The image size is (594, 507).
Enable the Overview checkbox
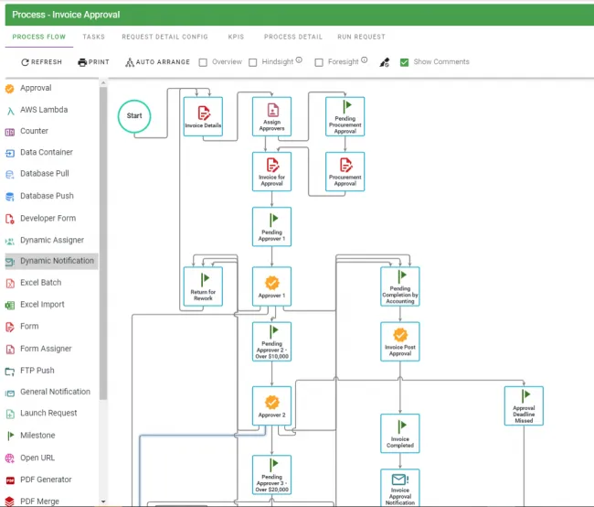point(203,62)
